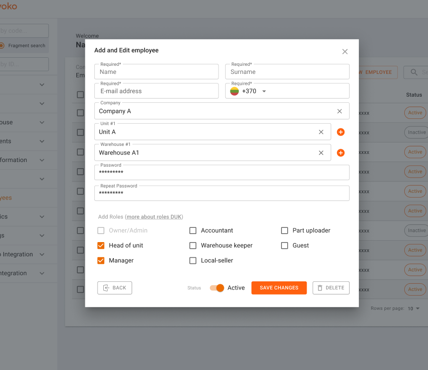Clear the Warehouse A1 selection
The width and height of the screenshot is (428, 370).
(x=321, y=153)
